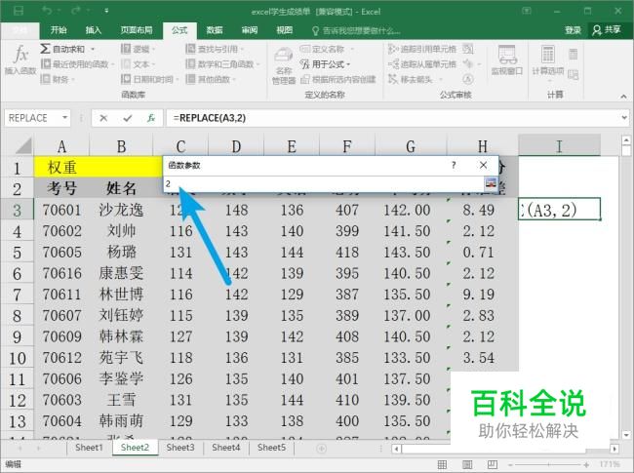Select the Select All corner triangle
The image size is (634, 473).
point(22,145)
